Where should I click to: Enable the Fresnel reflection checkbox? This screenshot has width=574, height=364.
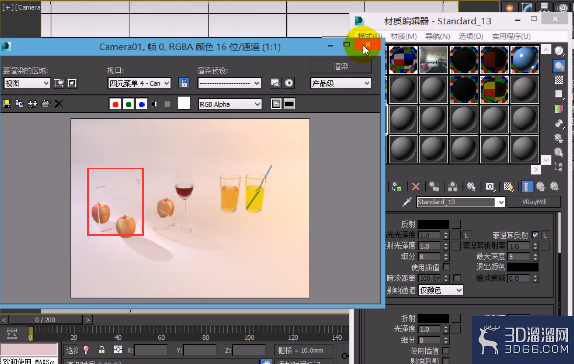[535, 235]
